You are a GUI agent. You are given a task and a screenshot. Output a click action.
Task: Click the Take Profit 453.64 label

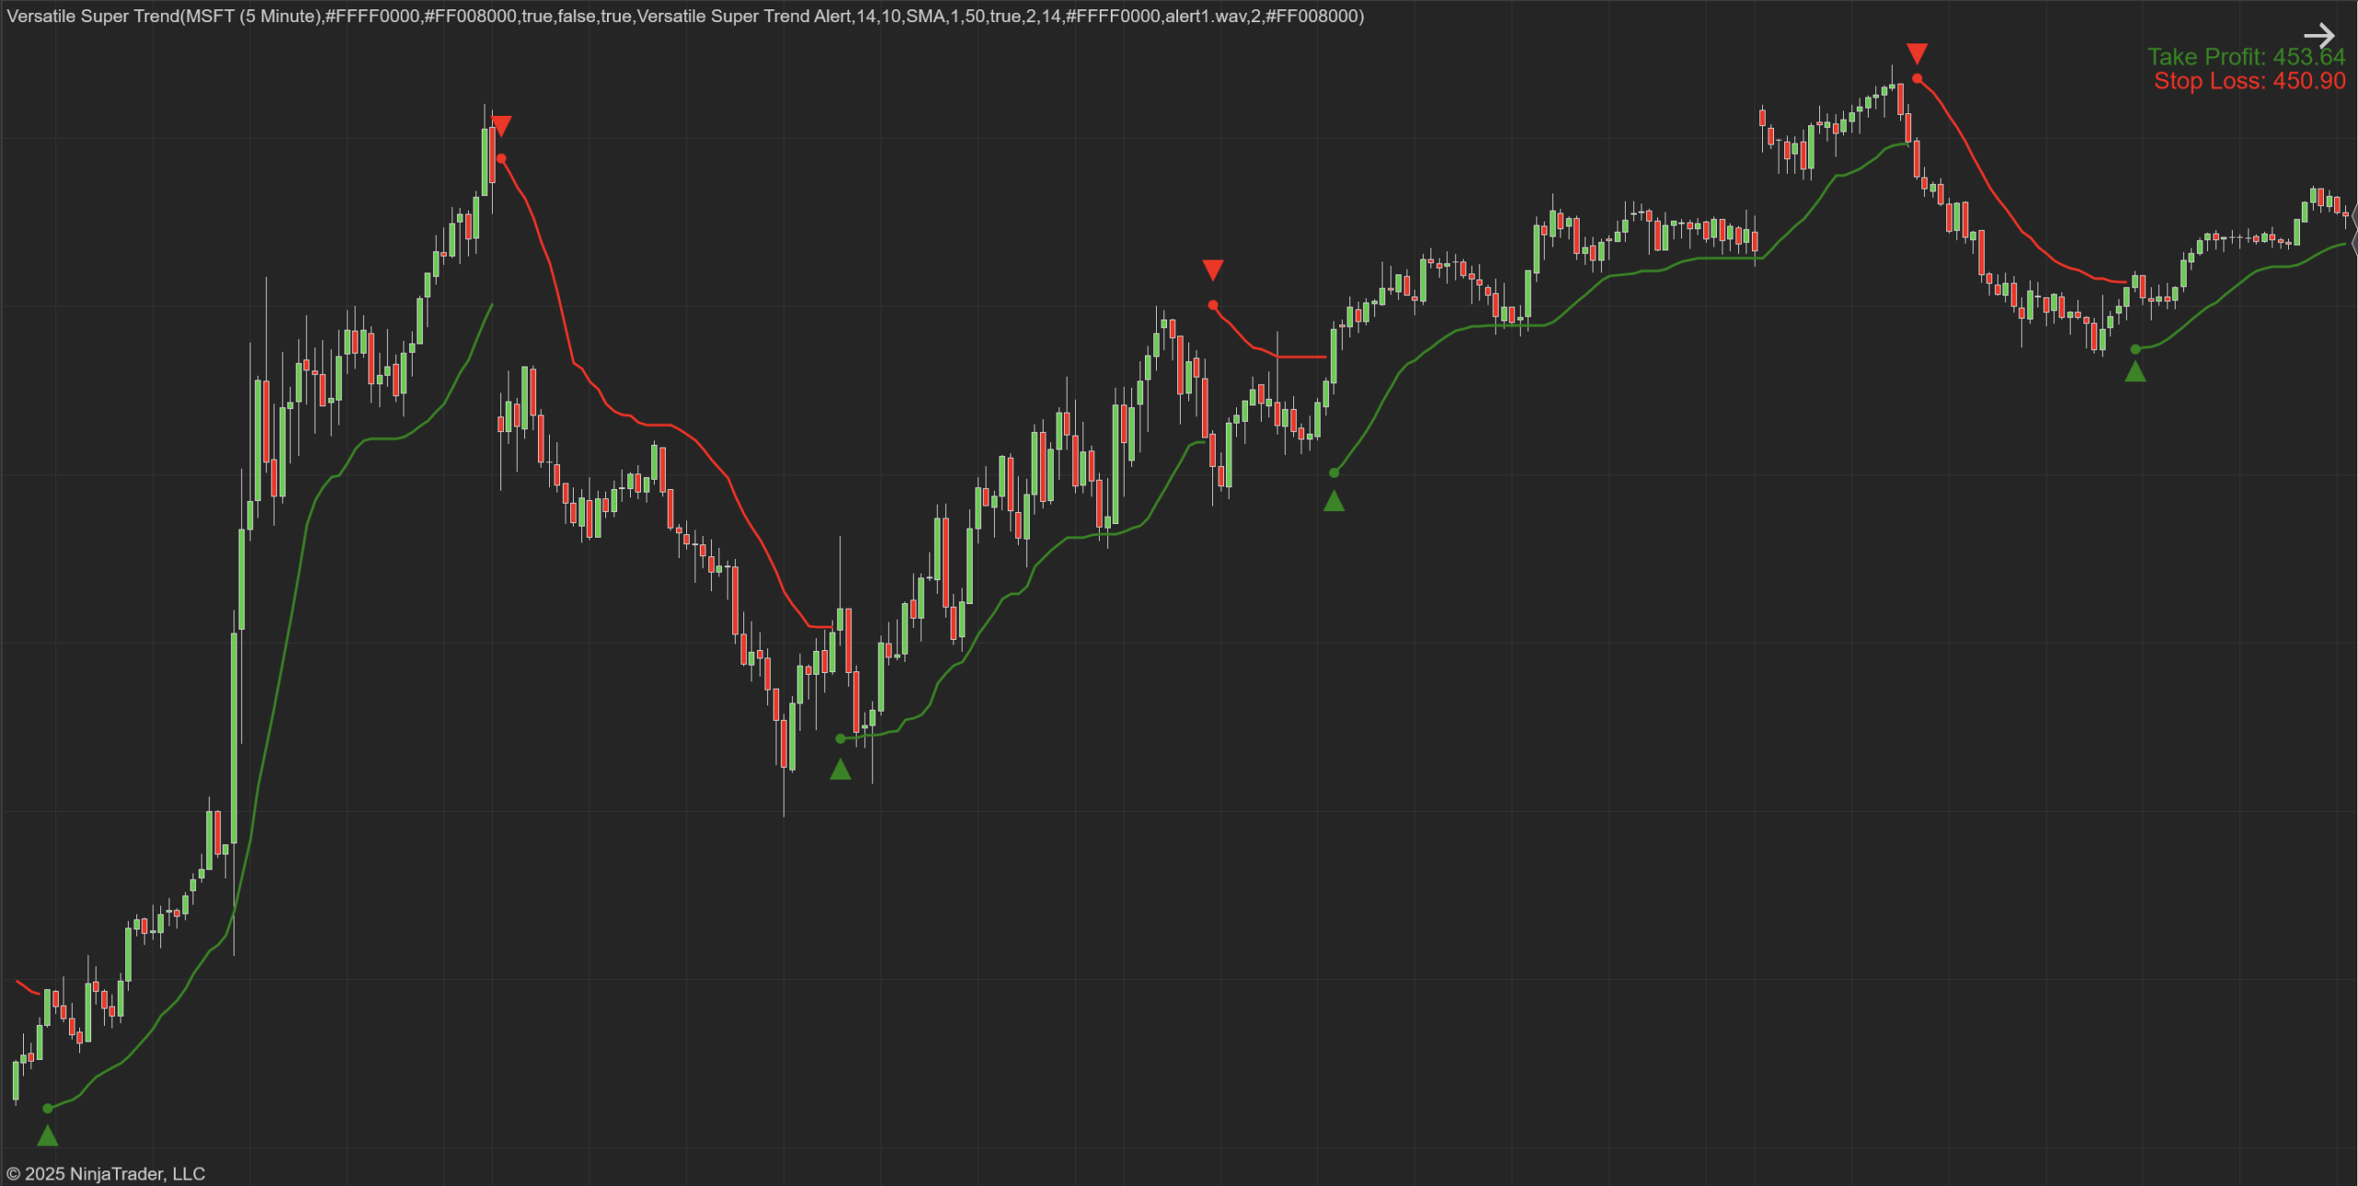(x=2245, y=57)
